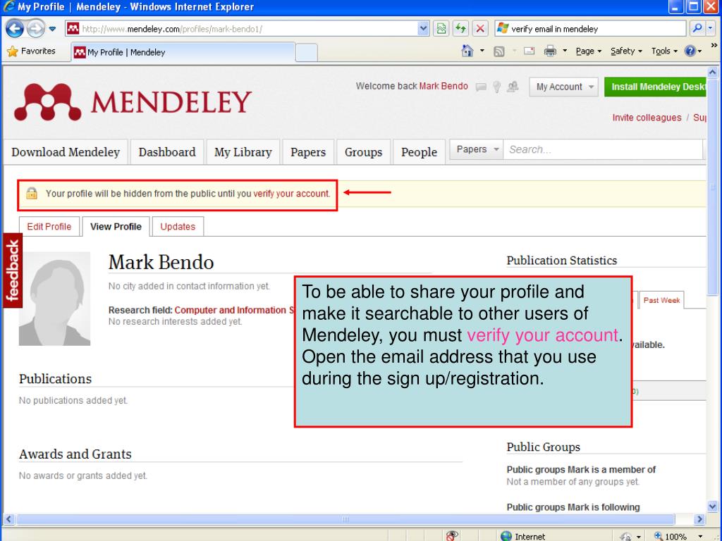Click the Mendeley Search input field
The height and width of the screenshot is (541, 722).
click(x=604, y=149)
